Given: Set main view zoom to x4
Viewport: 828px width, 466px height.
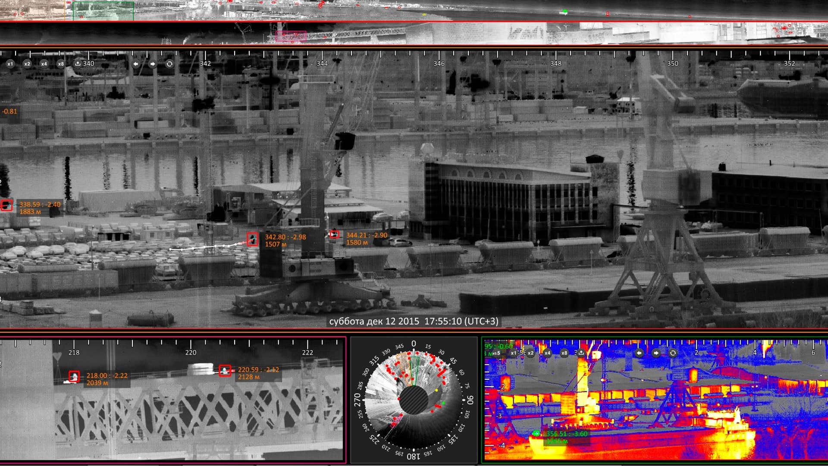Looking at the screenshot, I should [x=44, y=64].
